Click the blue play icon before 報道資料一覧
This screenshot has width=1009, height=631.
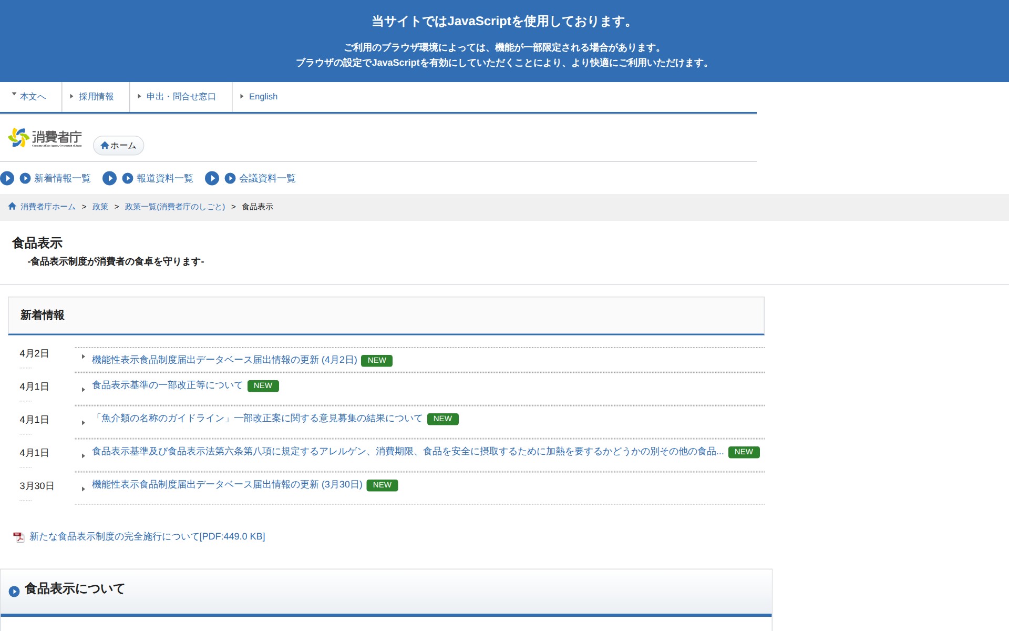pyautogui.click(x=127, y=178)
